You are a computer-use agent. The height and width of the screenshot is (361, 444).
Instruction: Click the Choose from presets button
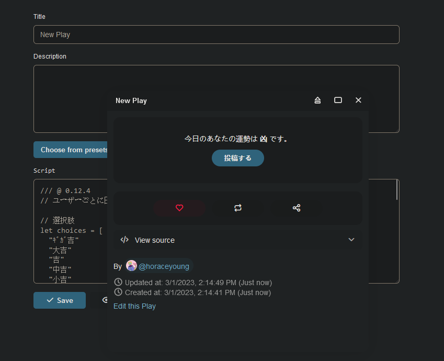pyautogui.click(x=71, y=150)
